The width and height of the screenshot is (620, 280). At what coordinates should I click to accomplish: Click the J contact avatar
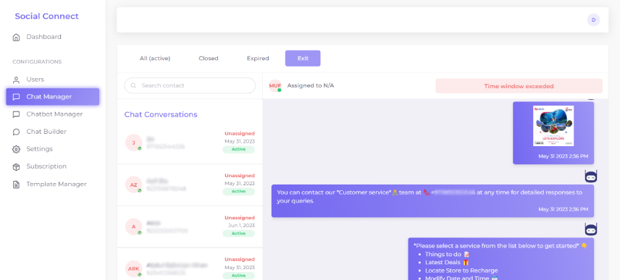click(134, 143)
